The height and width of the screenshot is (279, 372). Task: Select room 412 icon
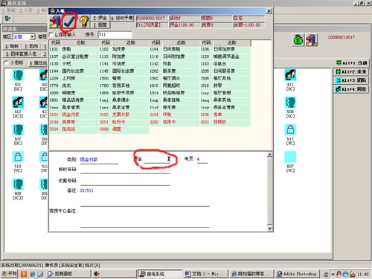[x=18, y=103]
